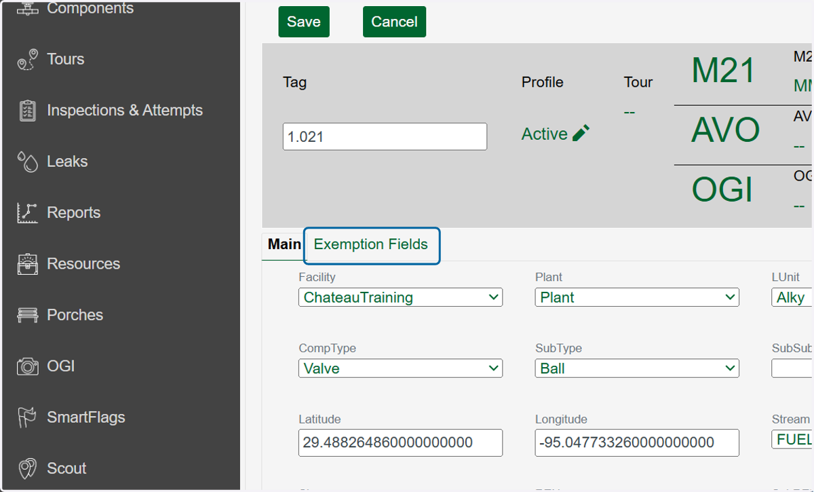
Task: Go to Leaks menu item
Action: click(x=67, y=162)
